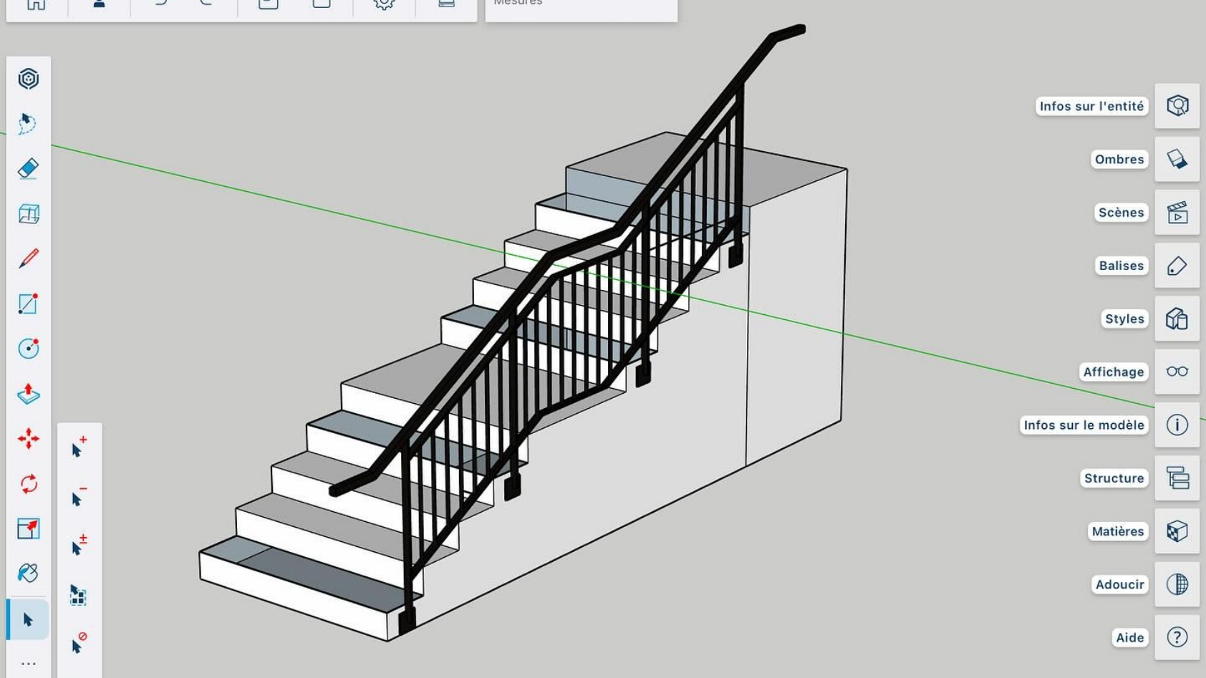Viewport: 1206px width, 678px height.
Task: Select the Lasso selection tool
Action: (29, 123)
